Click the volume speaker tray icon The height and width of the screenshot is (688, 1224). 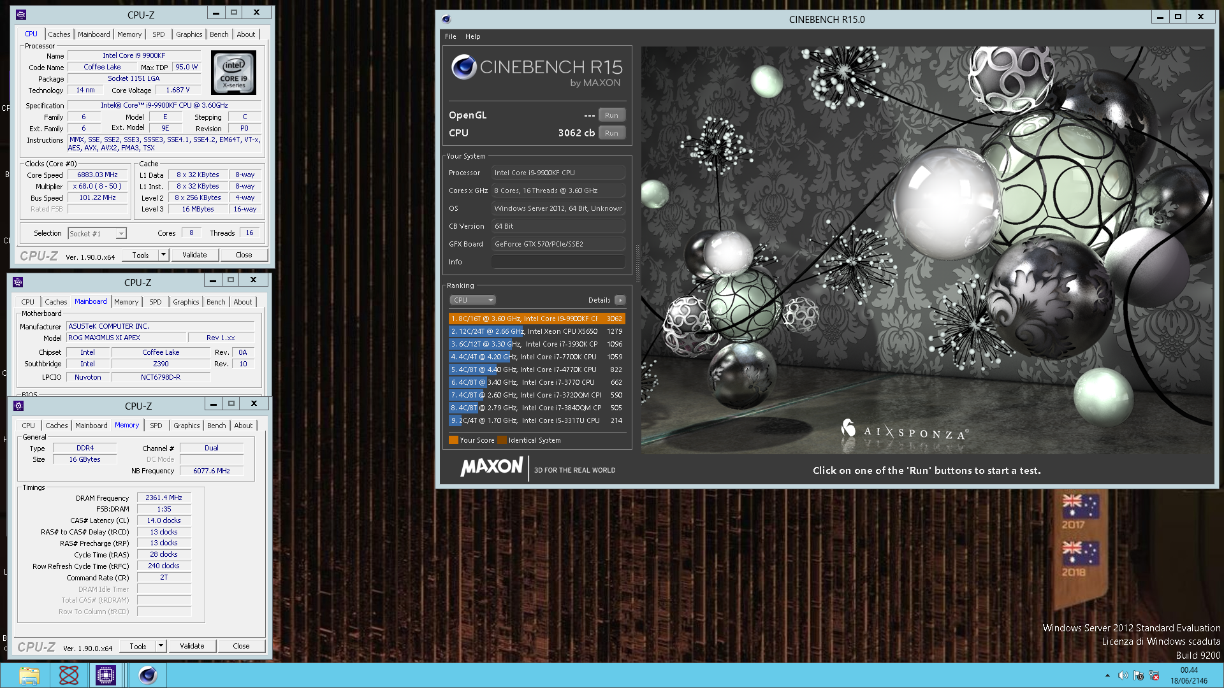(1123, 675)
